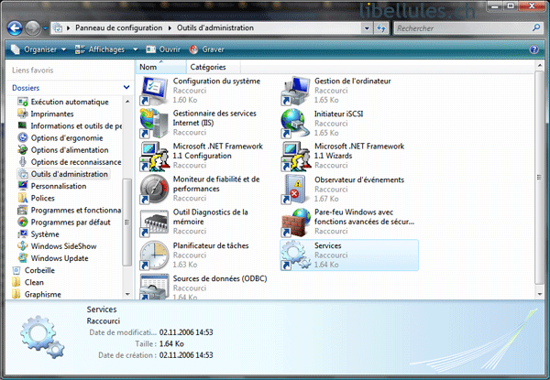Click the Forward navigation arrow

click(33, 28)
